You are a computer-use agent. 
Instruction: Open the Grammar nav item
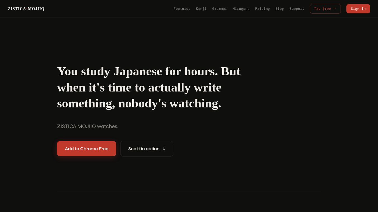(219, 9)
